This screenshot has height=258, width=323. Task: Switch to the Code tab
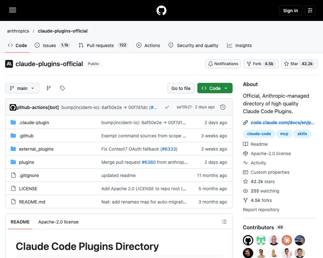pyautogui.click(x=17, y=45)
